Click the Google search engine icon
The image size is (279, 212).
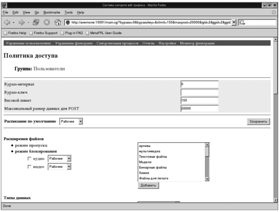(242, 22)
